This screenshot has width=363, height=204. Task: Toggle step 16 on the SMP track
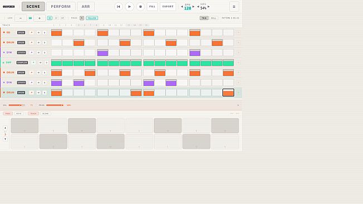pos(228,62)
